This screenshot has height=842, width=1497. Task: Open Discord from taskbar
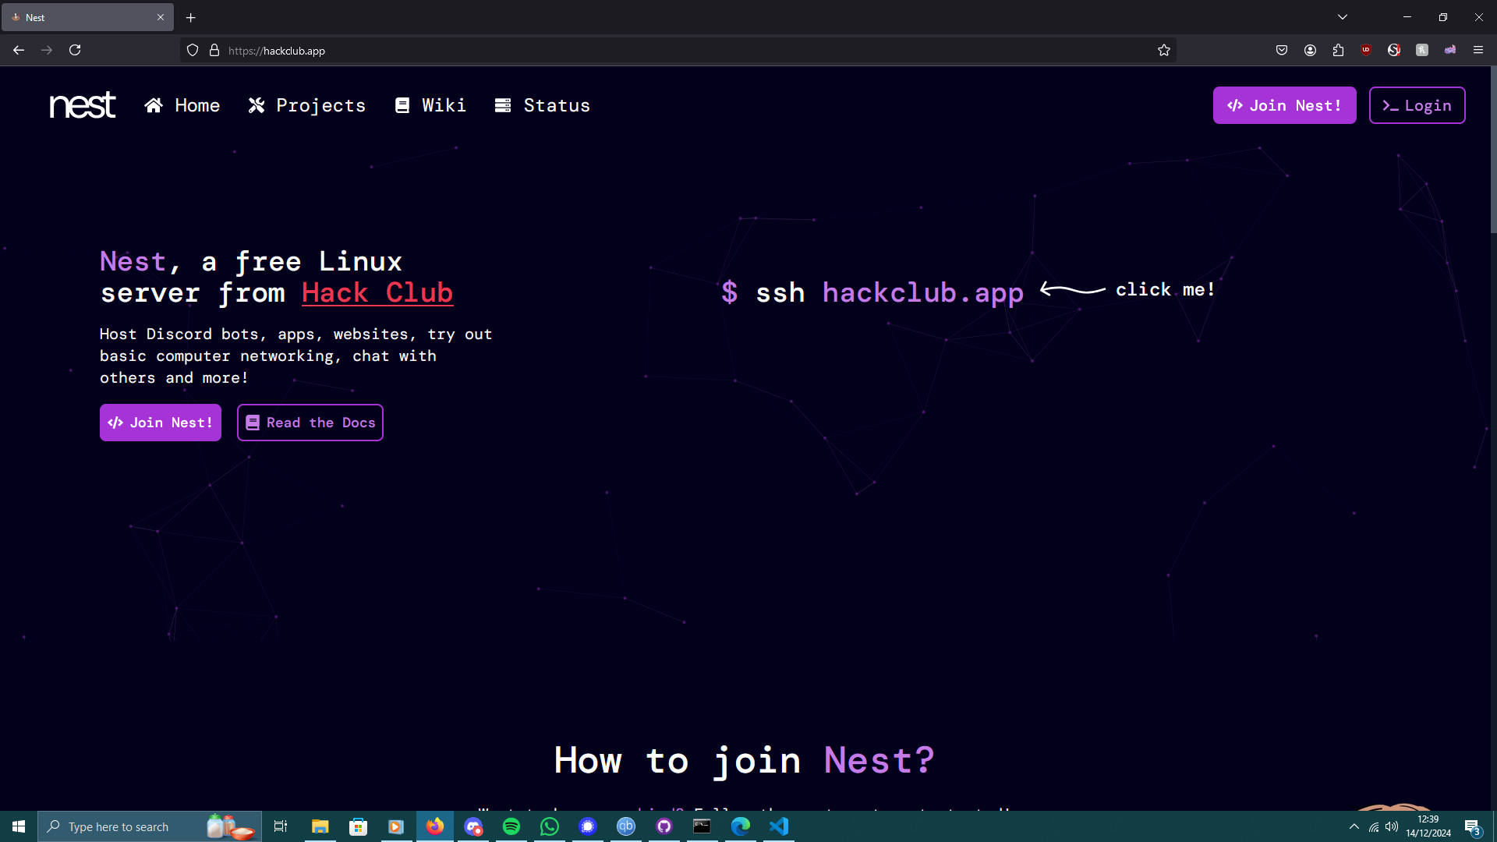point(473,826)
